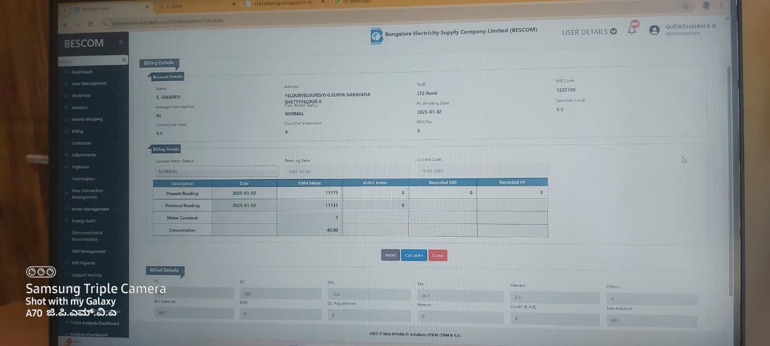Expand the USER DETAILS dropdown

coord(590,32)
